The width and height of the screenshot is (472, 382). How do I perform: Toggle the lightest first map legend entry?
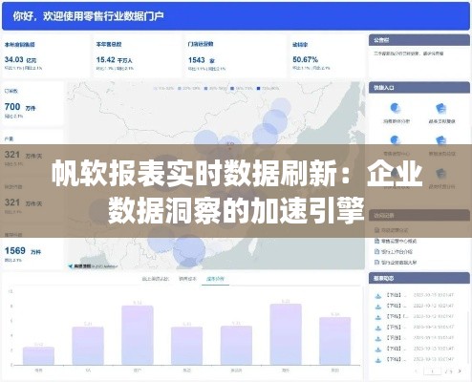(163, 88)
